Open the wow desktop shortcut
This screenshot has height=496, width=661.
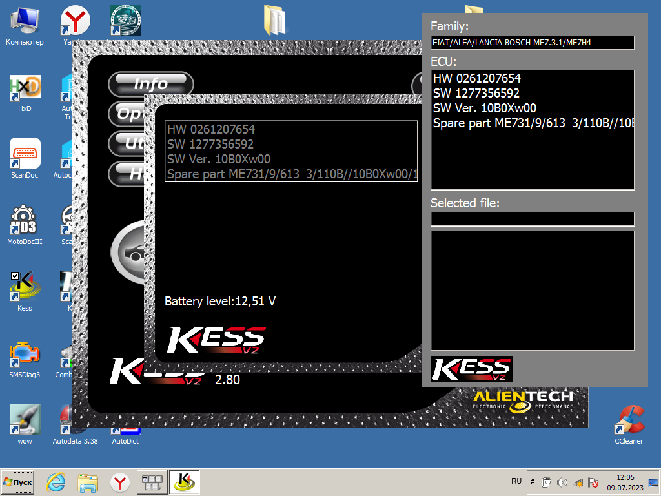25,419
